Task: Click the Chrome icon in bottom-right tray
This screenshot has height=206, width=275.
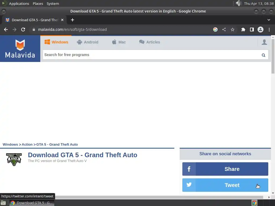Action: click(255, 203)
